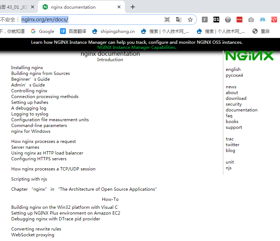
Task: Open njs link in sidebar
Action: (229, 168)
